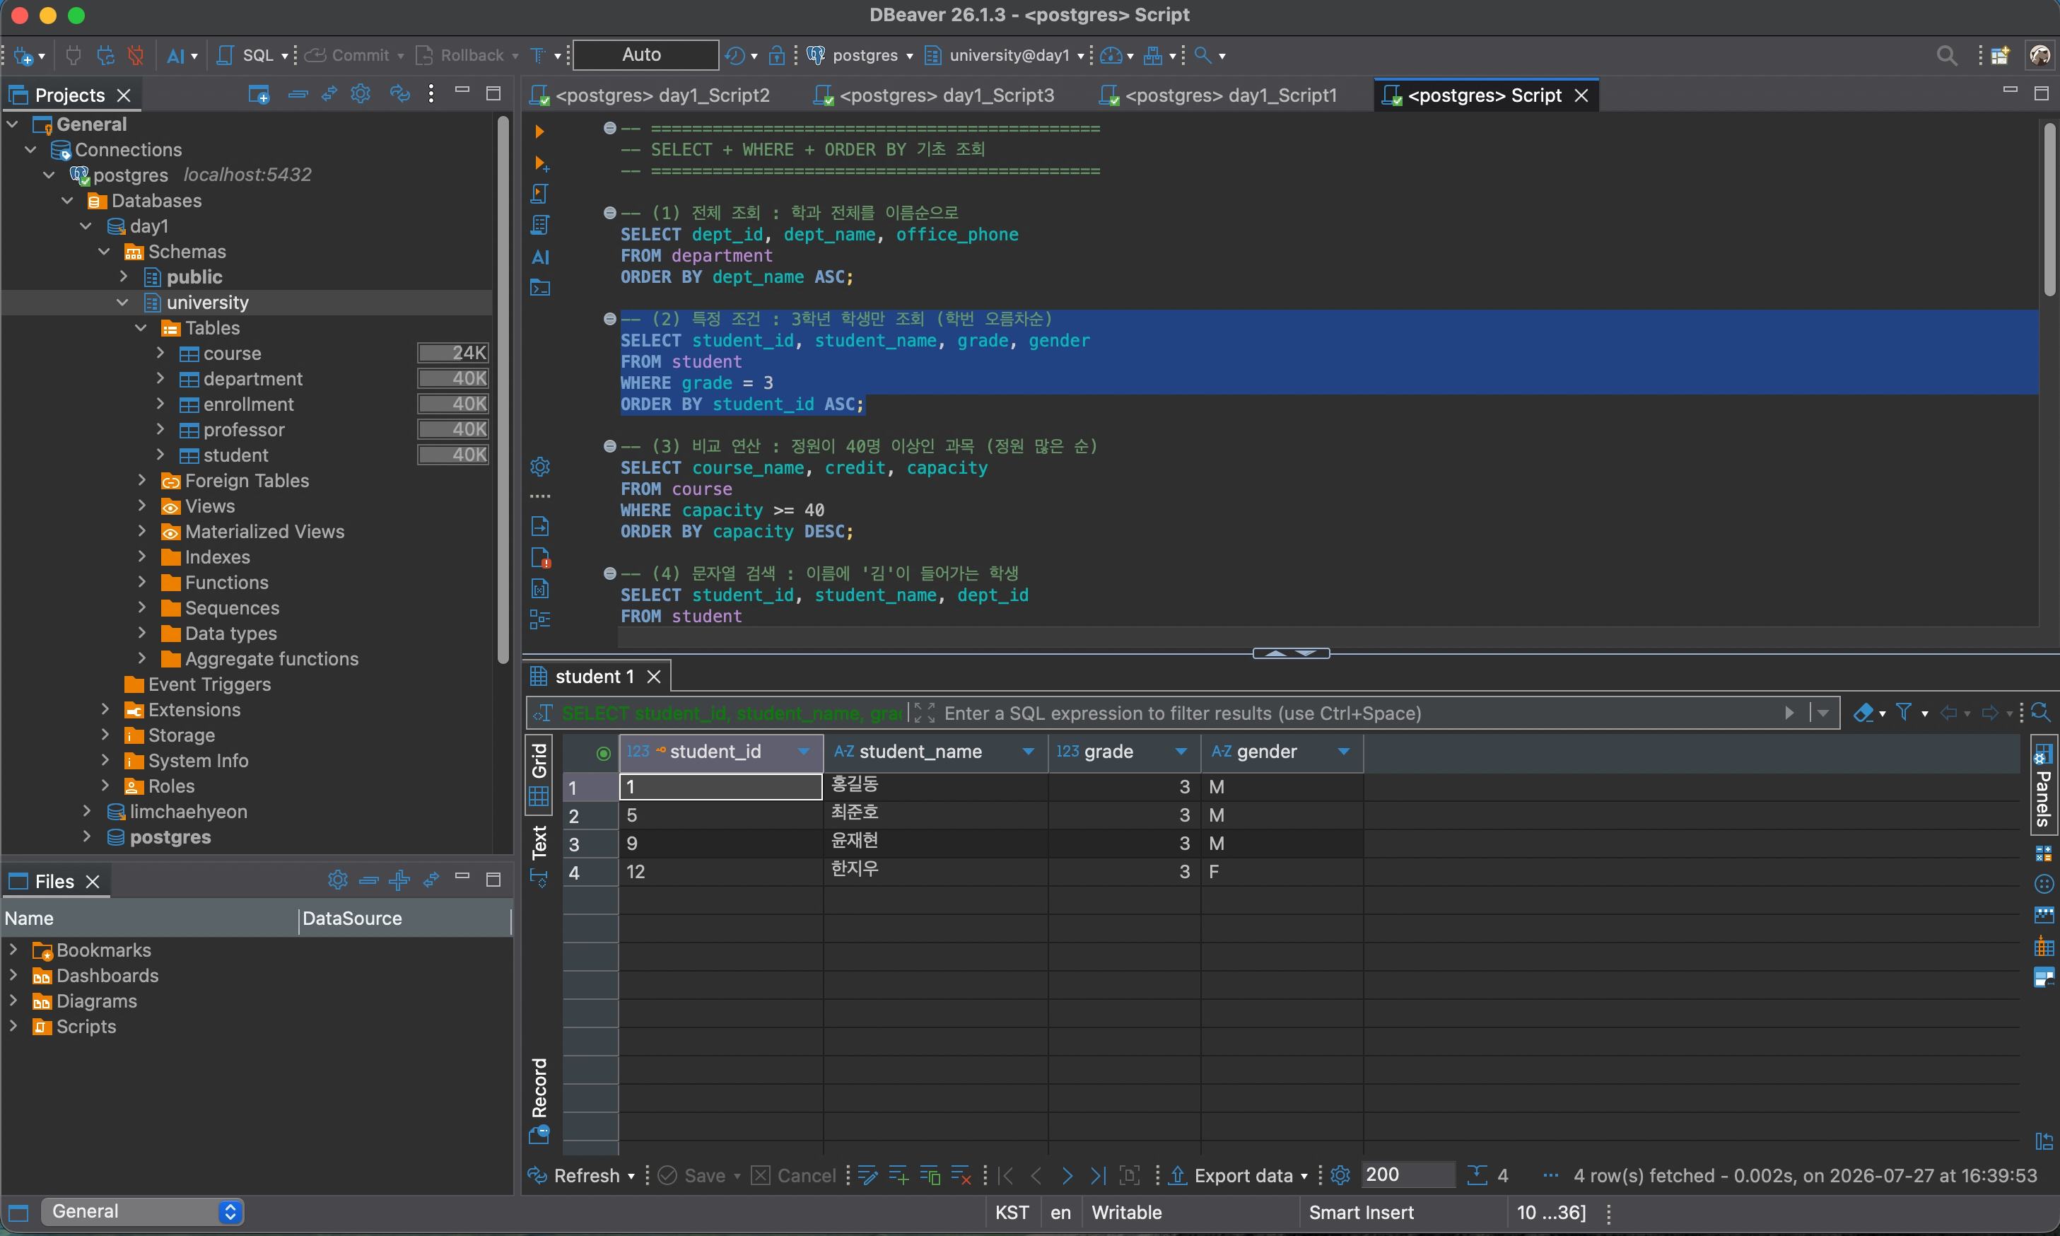Clear result filters eraser icon
The image size is (2060, 1236).
tap(1863, 713)
